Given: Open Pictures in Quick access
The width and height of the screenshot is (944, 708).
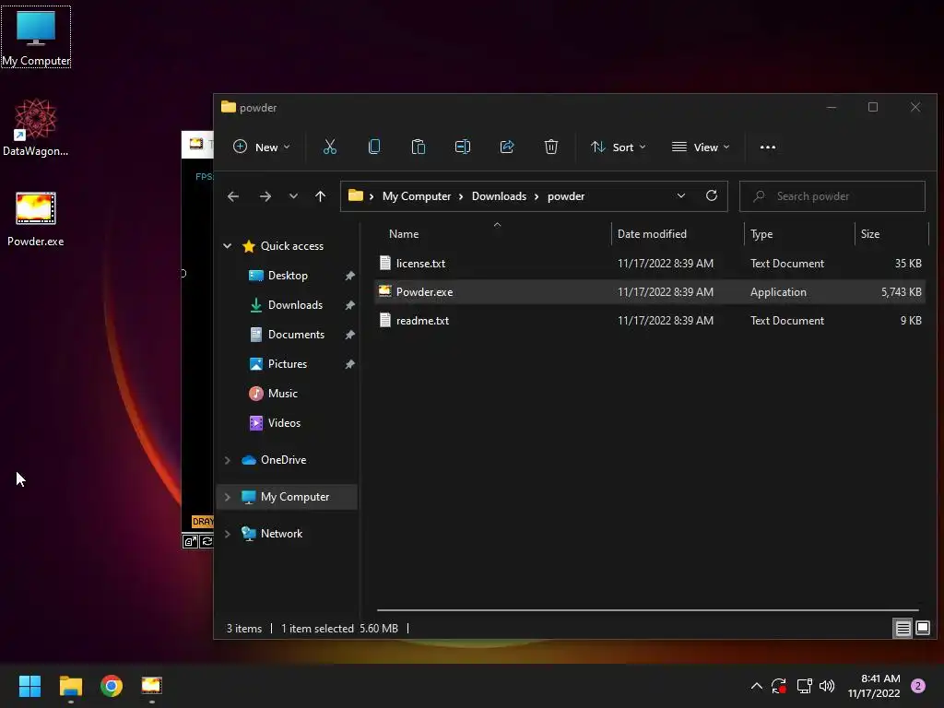Looking at the screenshot, I should pyautogui.click(x=288, y=363).
